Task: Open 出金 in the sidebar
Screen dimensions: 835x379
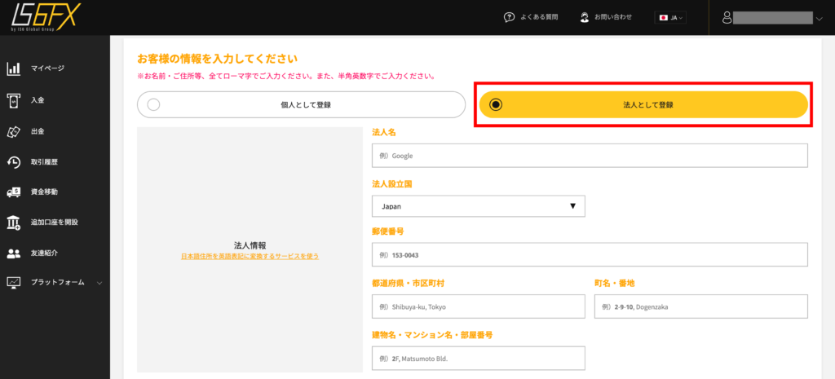Action: [x=38, y=131]
